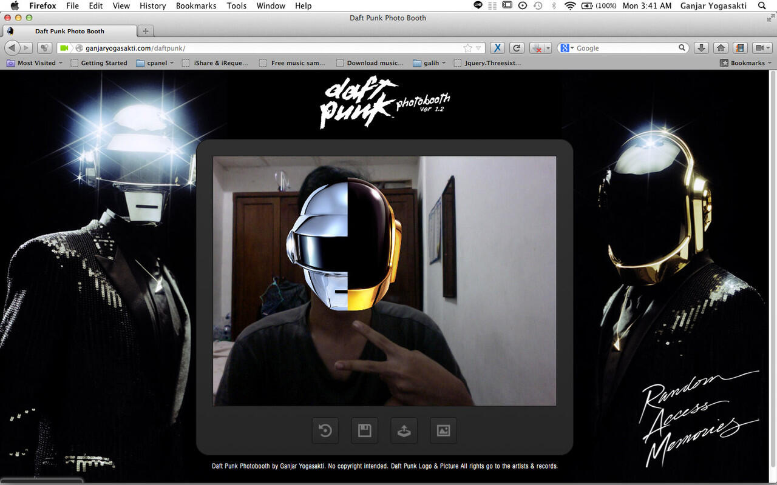
Task: Open the URL history dropdown arrow
Action: [478, 48]
